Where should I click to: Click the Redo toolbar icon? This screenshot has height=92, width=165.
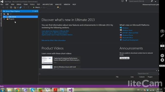tap(28, 7)
